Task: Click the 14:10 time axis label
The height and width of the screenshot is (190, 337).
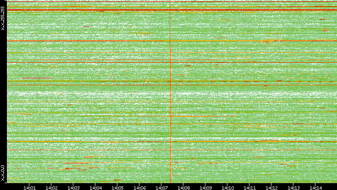Action: tap(227, 188)
